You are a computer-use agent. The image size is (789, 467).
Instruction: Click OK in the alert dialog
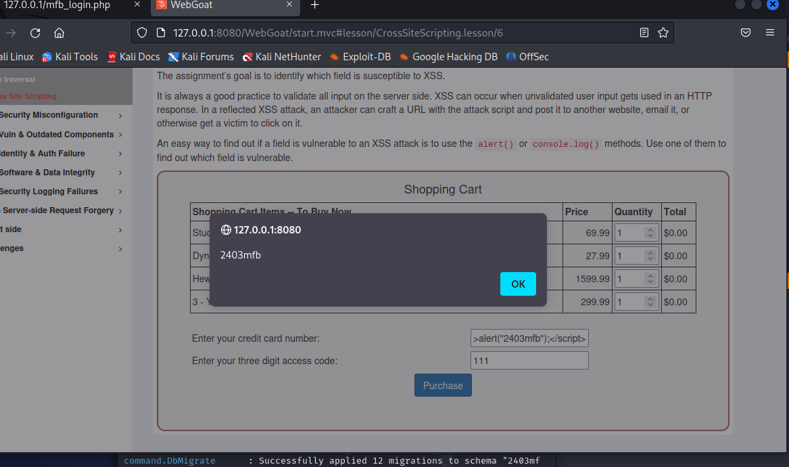[x=518, y=284]
